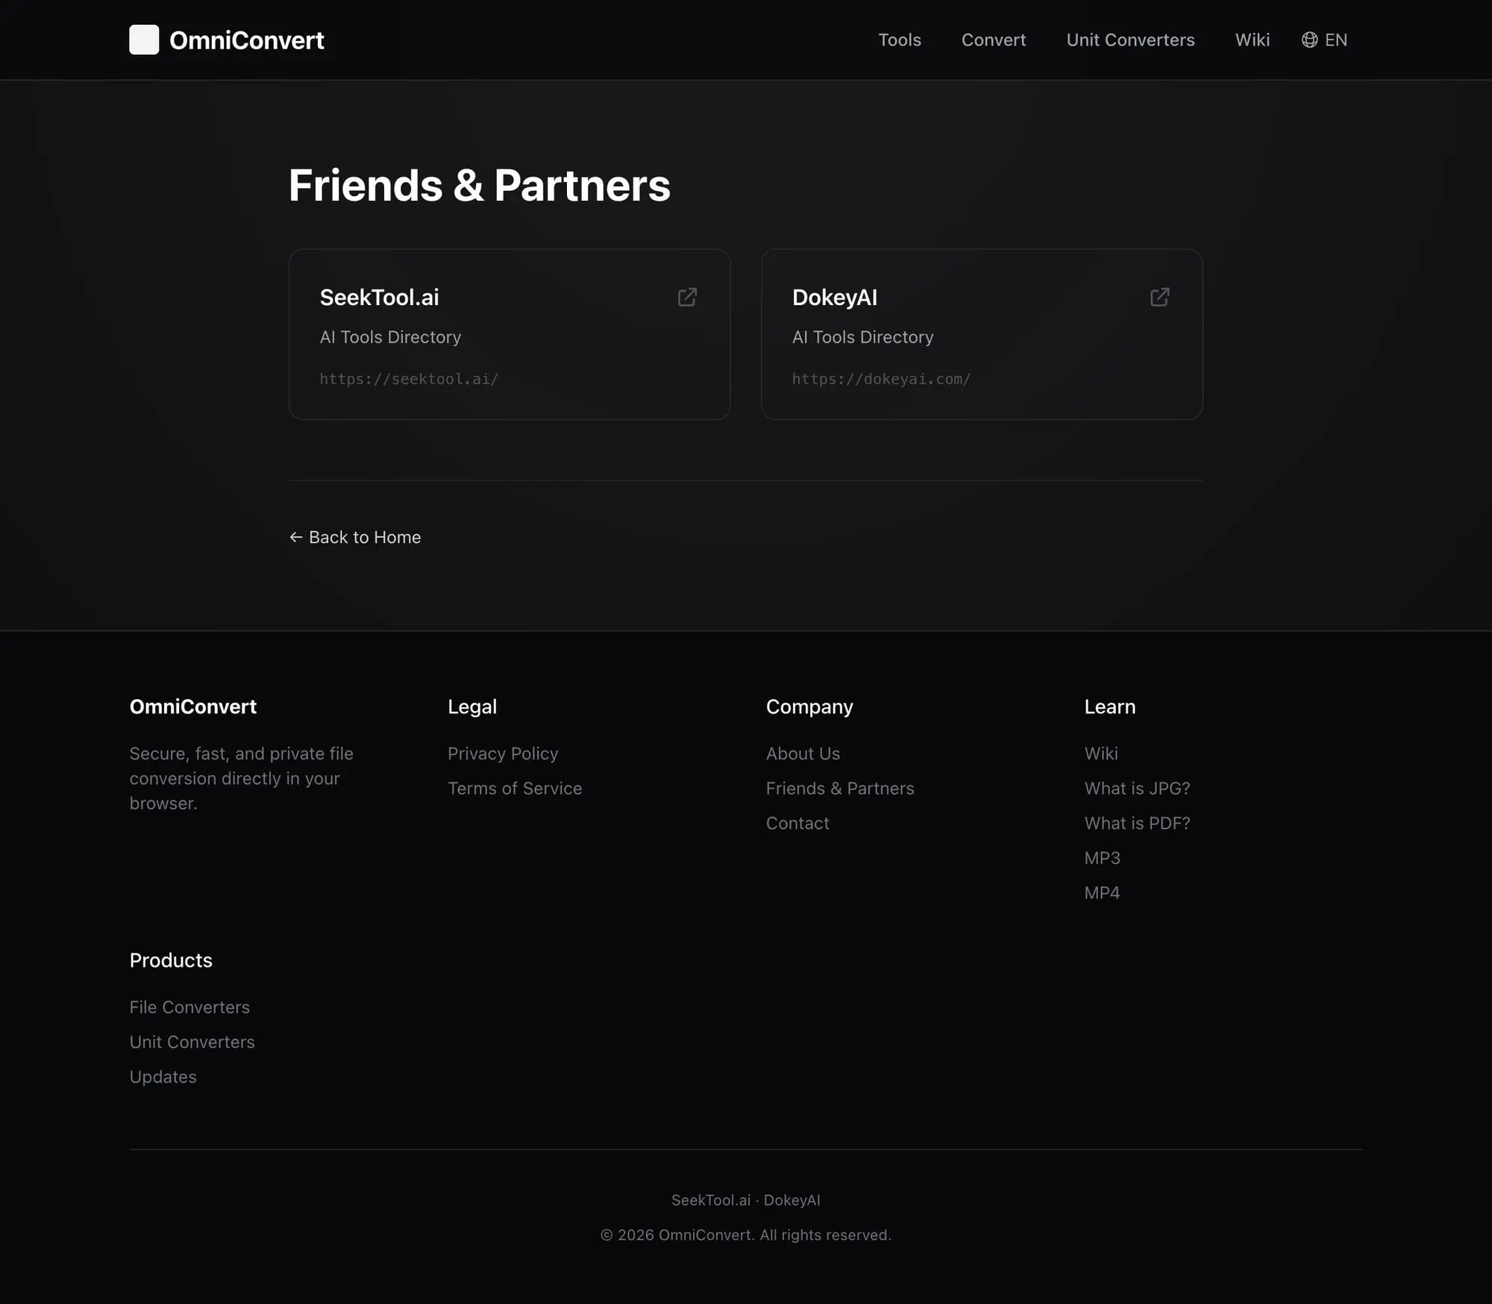Open Wiki from the top navigation

[x=1252, y=40]
